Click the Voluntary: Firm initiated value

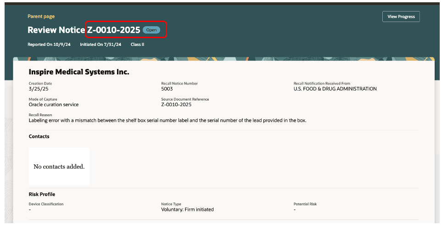(x=187, y=209)
